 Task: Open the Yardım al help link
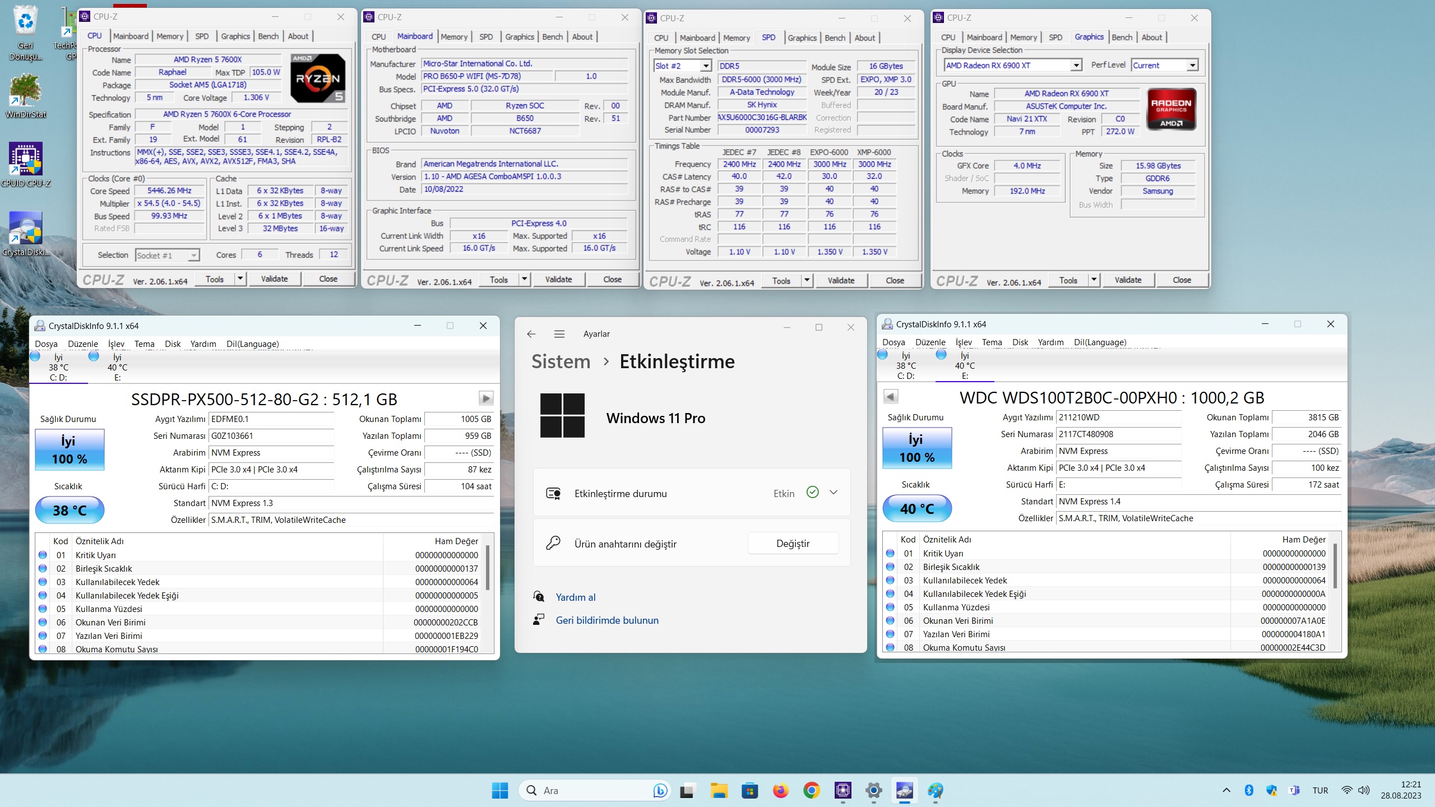pos(575,597)
